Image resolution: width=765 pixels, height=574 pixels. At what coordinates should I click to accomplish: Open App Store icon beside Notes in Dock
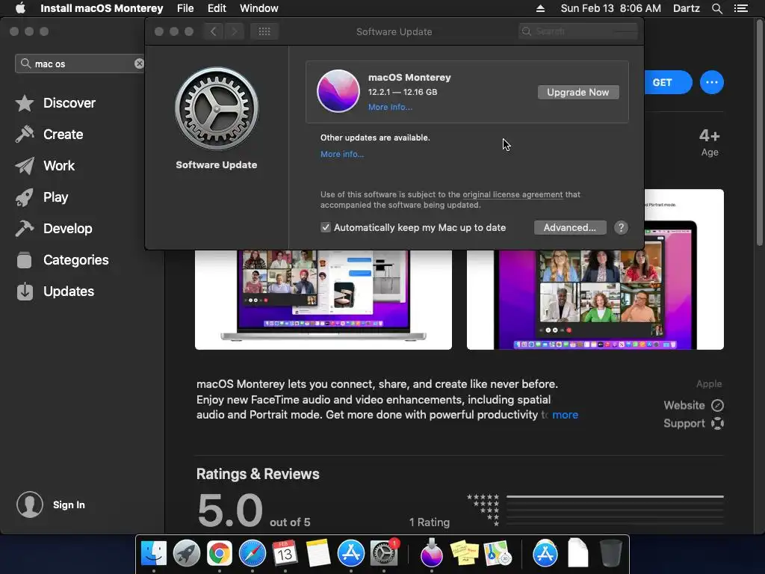click(351, 554)
